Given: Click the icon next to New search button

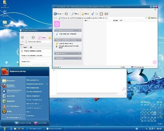Looking at the screenshot, I should pyautogui.click(x=31, y=47).
